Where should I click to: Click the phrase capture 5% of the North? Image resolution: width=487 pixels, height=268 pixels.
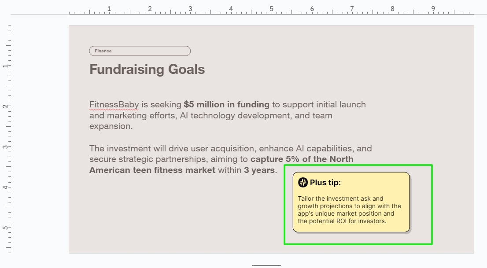[x=302, y=159]
